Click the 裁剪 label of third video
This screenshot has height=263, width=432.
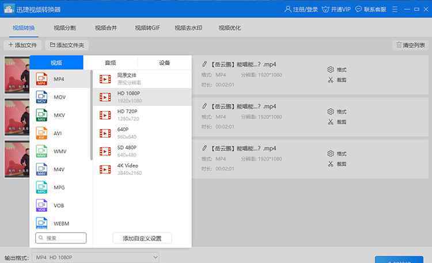342,164
